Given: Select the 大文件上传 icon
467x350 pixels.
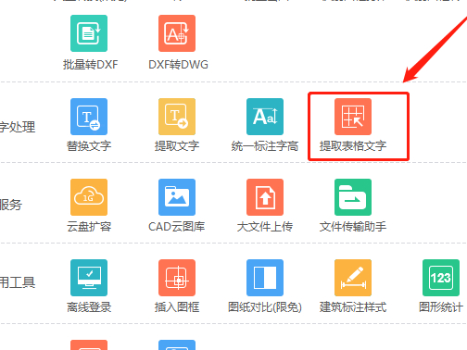Looking at the screenshot, I should (265, 197).
